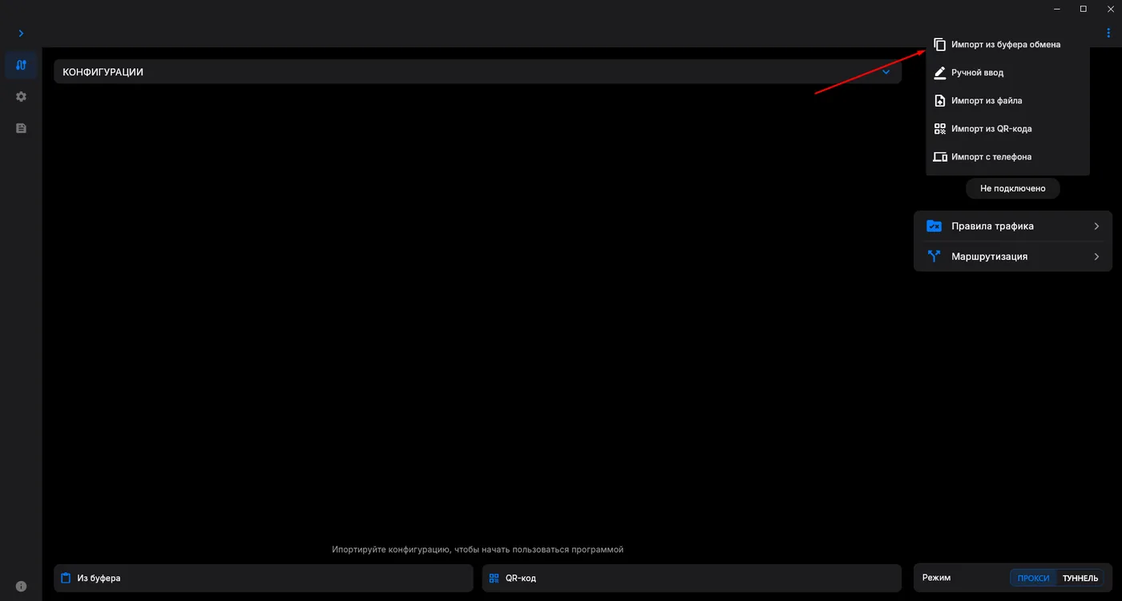
Task: Pick 'Импорт из файла' in the menu
Action: click(1007, 101)
